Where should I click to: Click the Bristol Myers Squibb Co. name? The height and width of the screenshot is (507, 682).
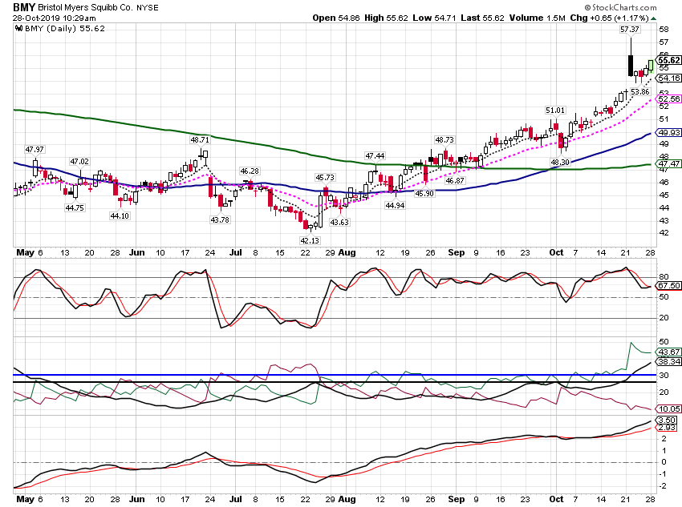click(x=85, y=7)
